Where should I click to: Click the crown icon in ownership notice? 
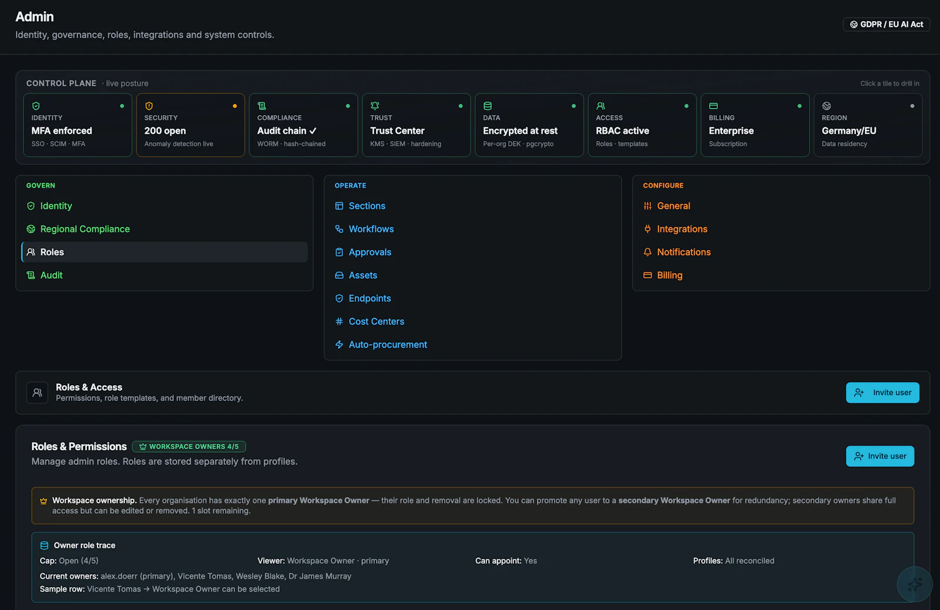click(43, 501)
